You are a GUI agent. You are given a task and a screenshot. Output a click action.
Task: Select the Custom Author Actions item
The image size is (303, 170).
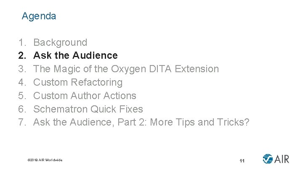85,96
